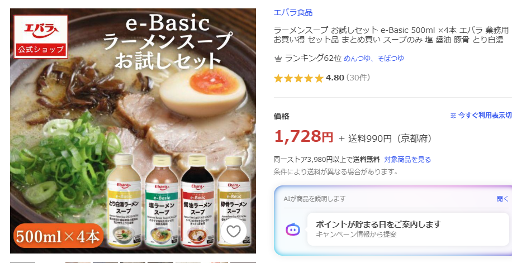Click the AI assistant robot icon

pyautogui.click(x=292, y=229)
